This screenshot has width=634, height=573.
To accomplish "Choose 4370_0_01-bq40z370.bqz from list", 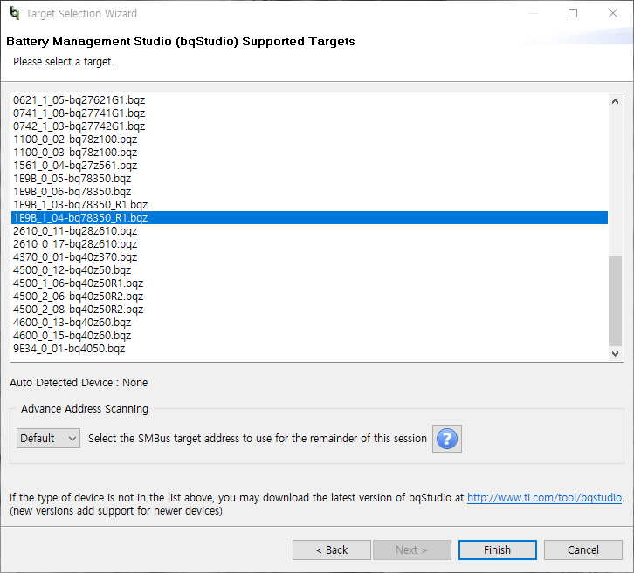I will coord(309,256).
